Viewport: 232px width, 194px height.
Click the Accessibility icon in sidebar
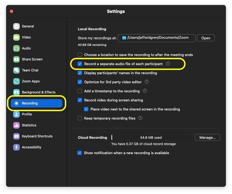click(x=16, y=147)
